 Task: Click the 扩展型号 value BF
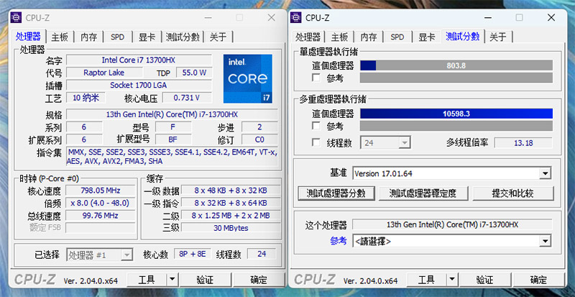pyautogui.click(x=172, y=140)
